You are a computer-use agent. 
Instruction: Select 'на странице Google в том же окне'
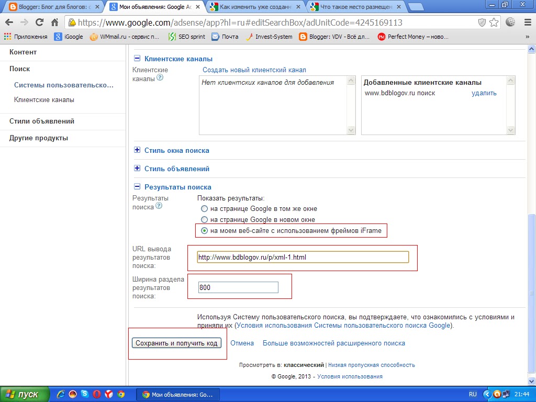[x=204, y=208]
